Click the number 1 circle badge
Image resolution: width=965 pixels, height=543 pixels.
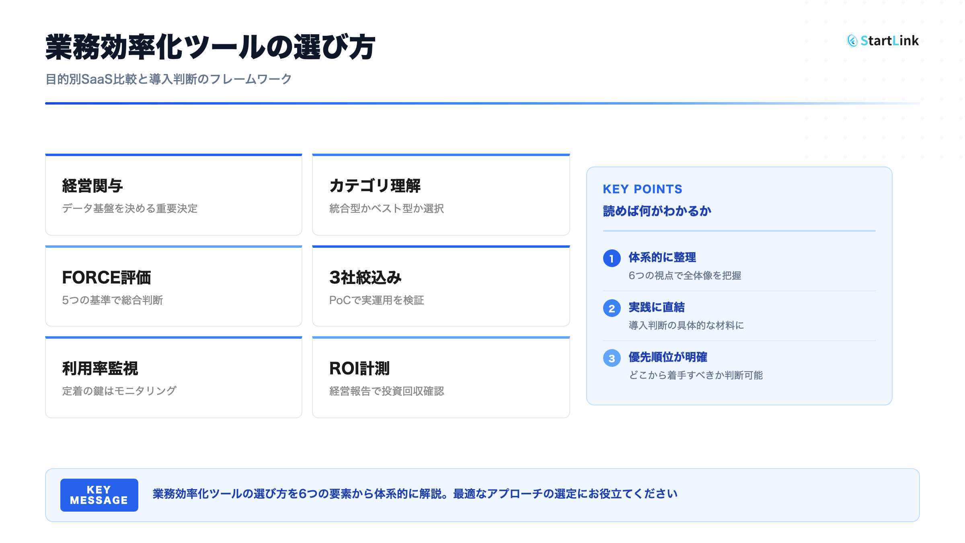coord(612,258)
